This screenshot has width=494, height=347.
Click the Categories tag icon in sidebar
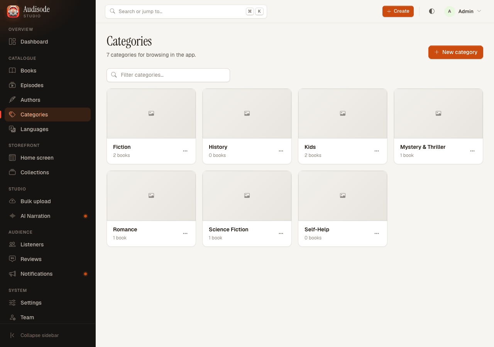pyautogui.click(x=12, y=115)
